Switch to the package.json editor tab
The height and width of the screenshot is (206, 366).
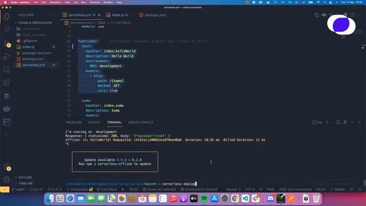[153, 15]
